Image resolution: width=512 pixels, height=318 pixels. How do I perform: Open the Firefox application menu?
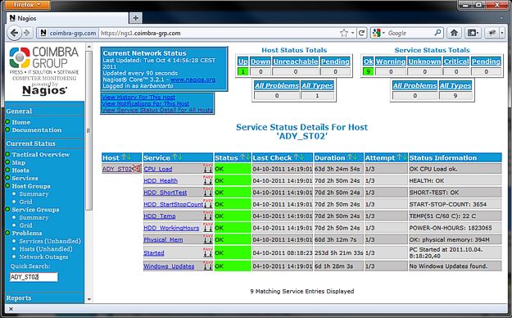[x=27, y=5]
